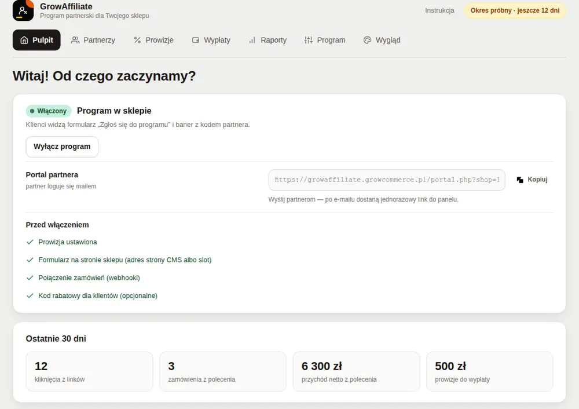Click checkmark beside Prowizja ustawiona
Image resolution: width=579 pixels, height=409 pixels.
click(x=30, y=242)
